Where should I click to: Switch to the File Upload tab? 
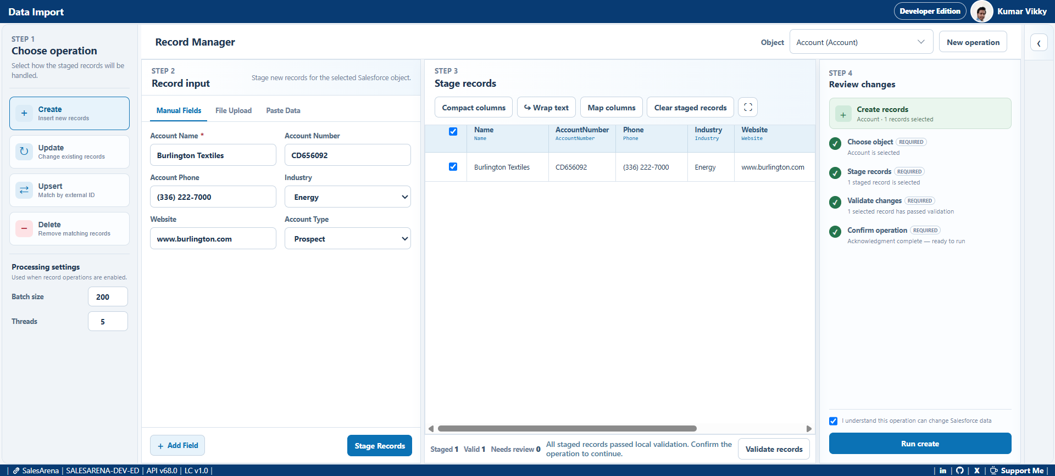pyautogui.click(x=234, y=110)
